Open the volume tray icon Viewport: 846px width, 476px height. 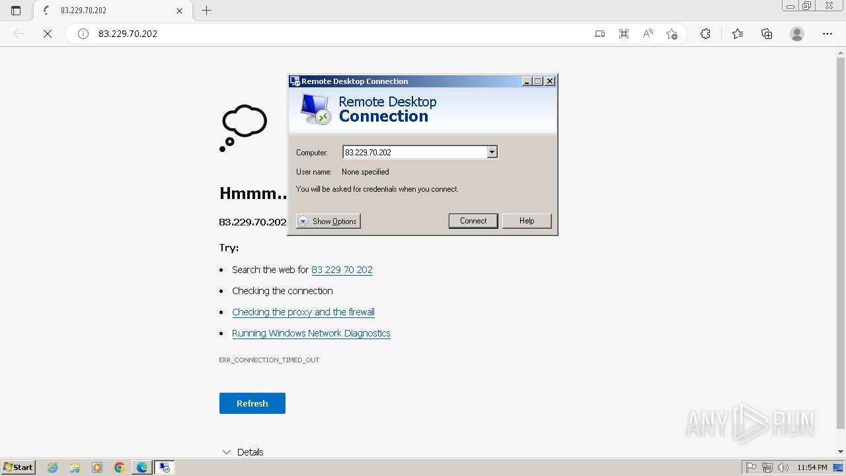tap(783, 467)
